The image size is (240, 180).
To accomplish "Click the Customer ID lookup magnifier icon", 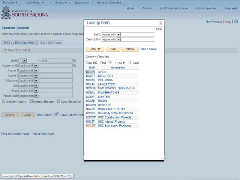I will [75, 66].
